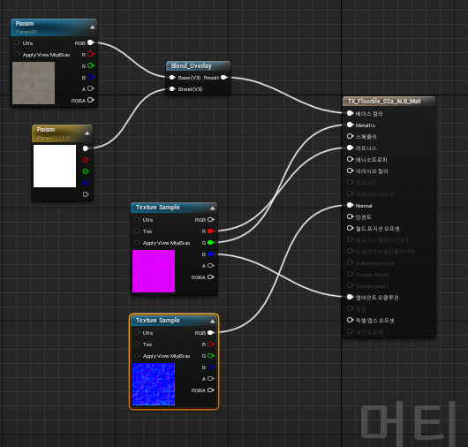468x447 pixels.
Task: Click white output pin on Param(1,1,1,1) node
Action: click(x=86, y=148)
